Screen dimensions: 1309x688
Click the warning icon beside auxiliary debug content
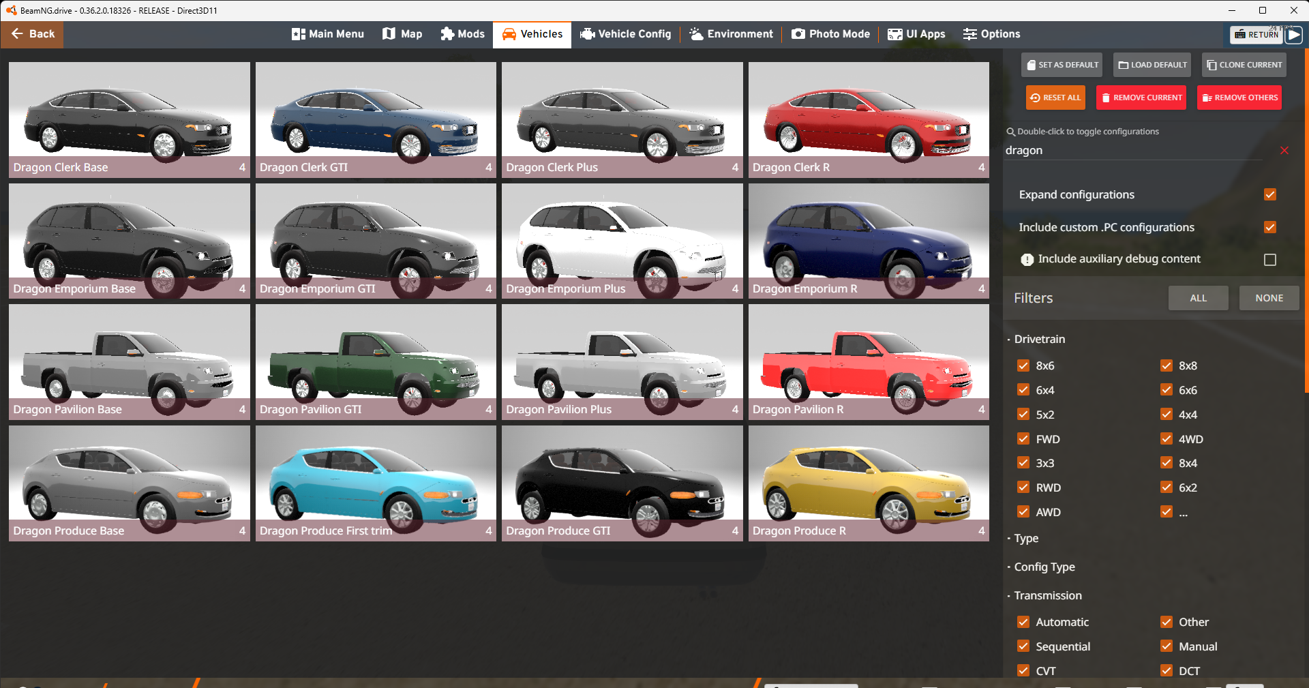(x=1027, y=259)
